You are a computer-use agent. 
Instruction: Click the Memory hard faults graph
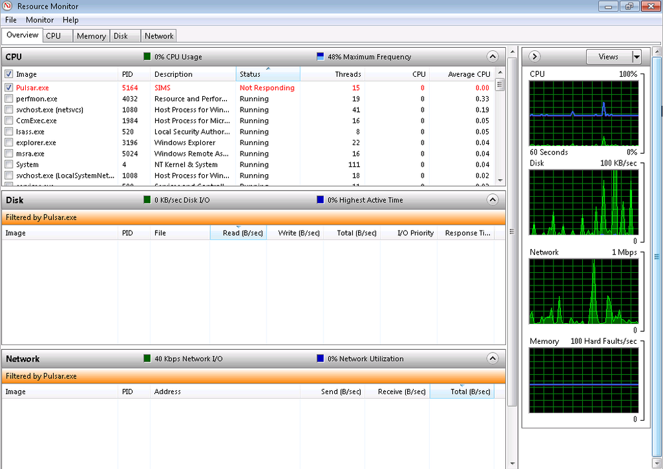(x=583, y=381)
